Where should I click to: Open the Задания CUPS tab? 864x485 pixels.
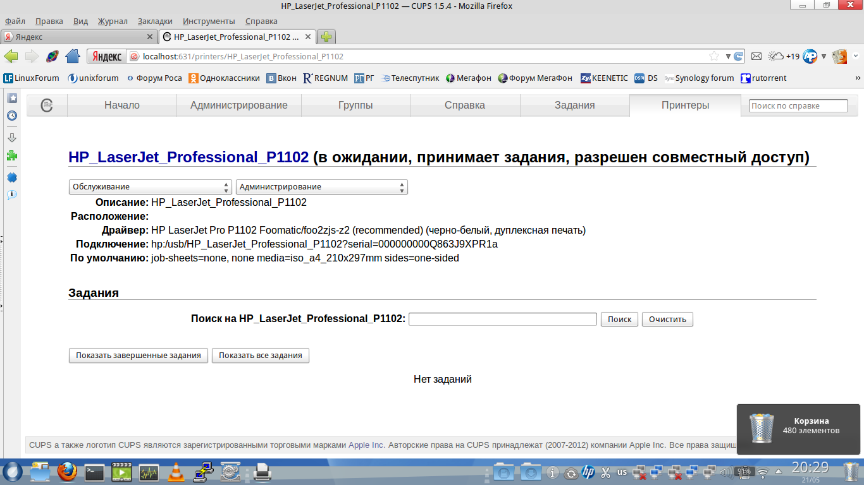point(575,105)
